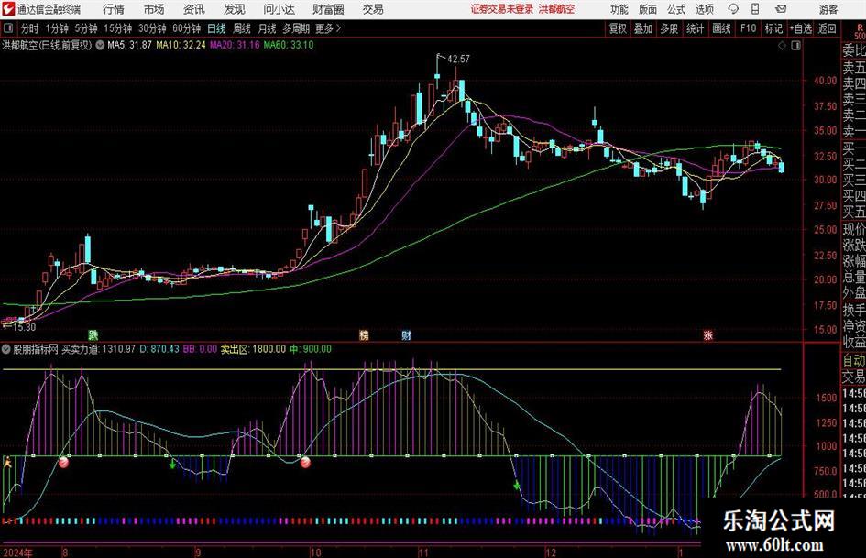This screenshot has width=866, height=558.
Task: Click the 游客 guest account label
Action: (x=828, y=9)
